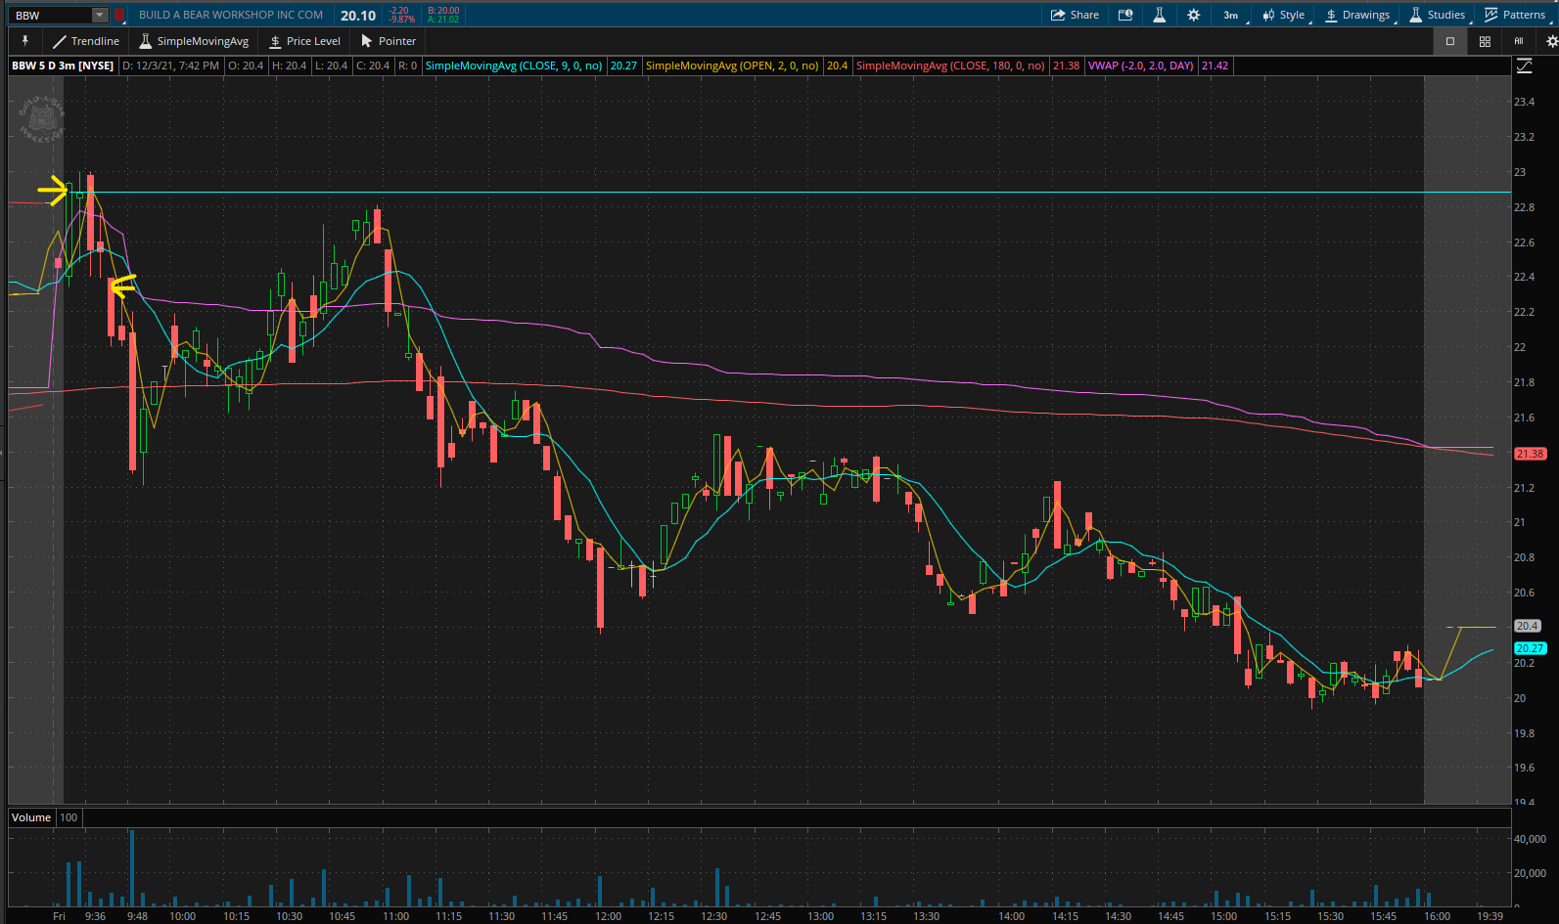
Task: Click the All button below Patterns
Action: [1519, 41]
